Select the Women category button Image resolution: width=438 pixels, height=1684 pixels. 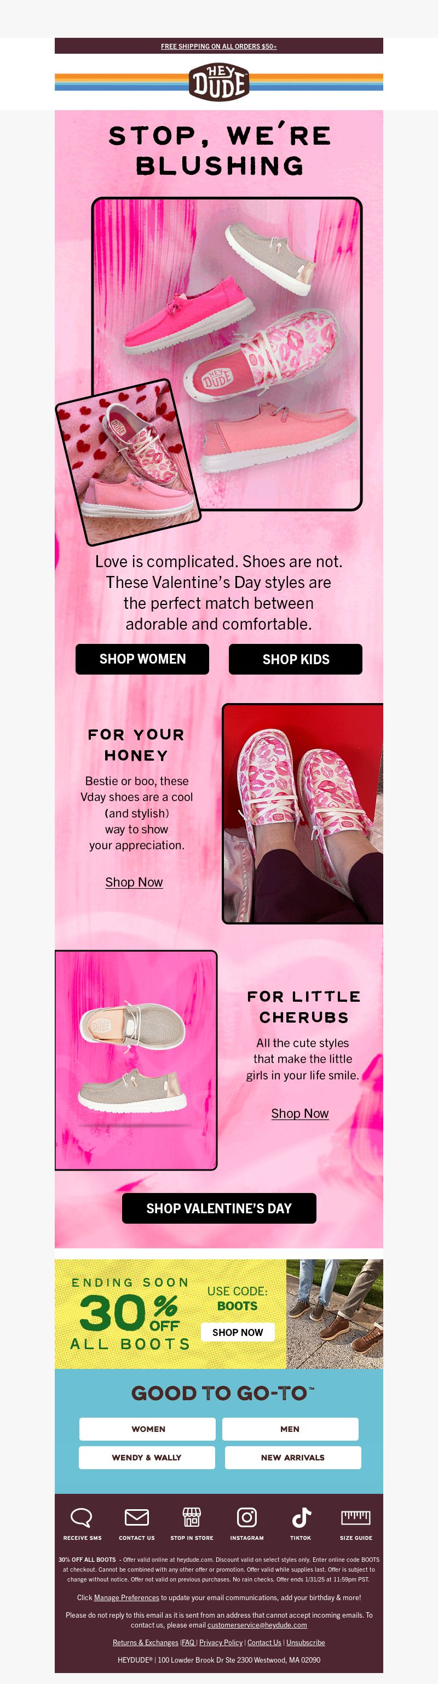(147, 1429)
